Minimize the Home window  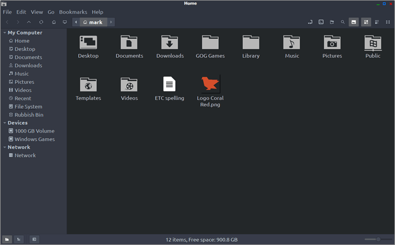[x=378, y=4]
